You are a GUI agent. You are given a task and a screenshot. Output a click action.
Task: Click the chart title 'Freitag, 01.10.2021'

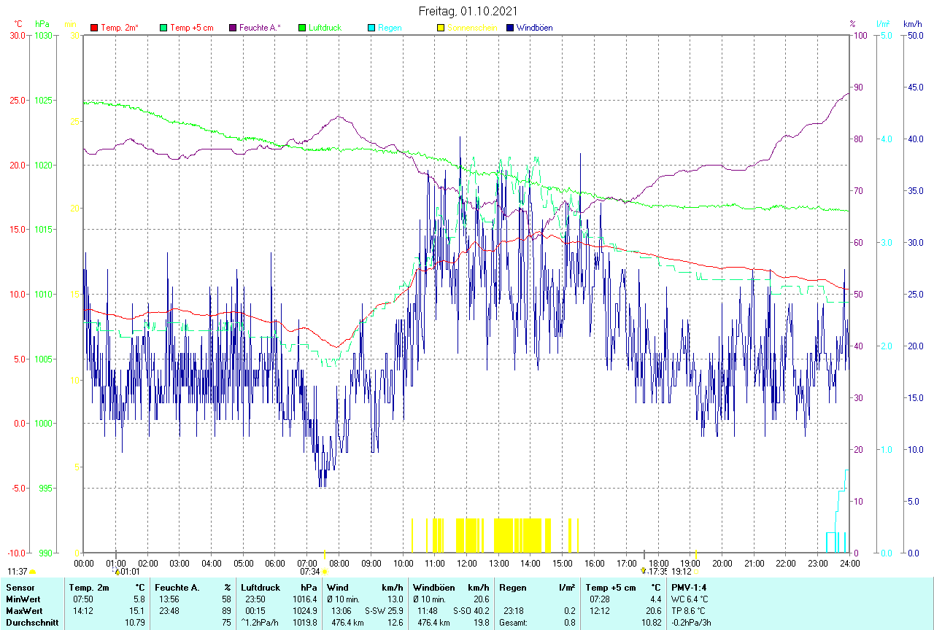[468, 11]
